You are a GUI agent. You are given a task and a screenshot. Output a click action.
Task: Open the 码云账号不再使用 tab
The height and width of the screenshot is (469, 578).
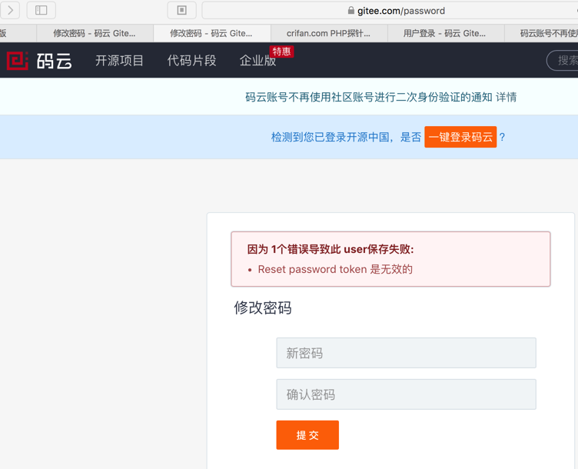coord(541,34)
